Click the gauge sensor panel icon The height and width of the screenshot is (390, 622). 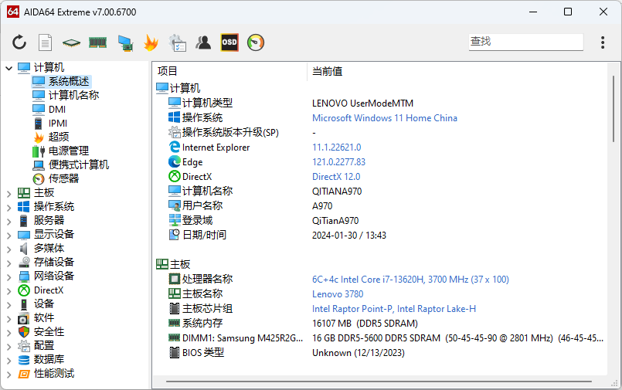(256, 42)
